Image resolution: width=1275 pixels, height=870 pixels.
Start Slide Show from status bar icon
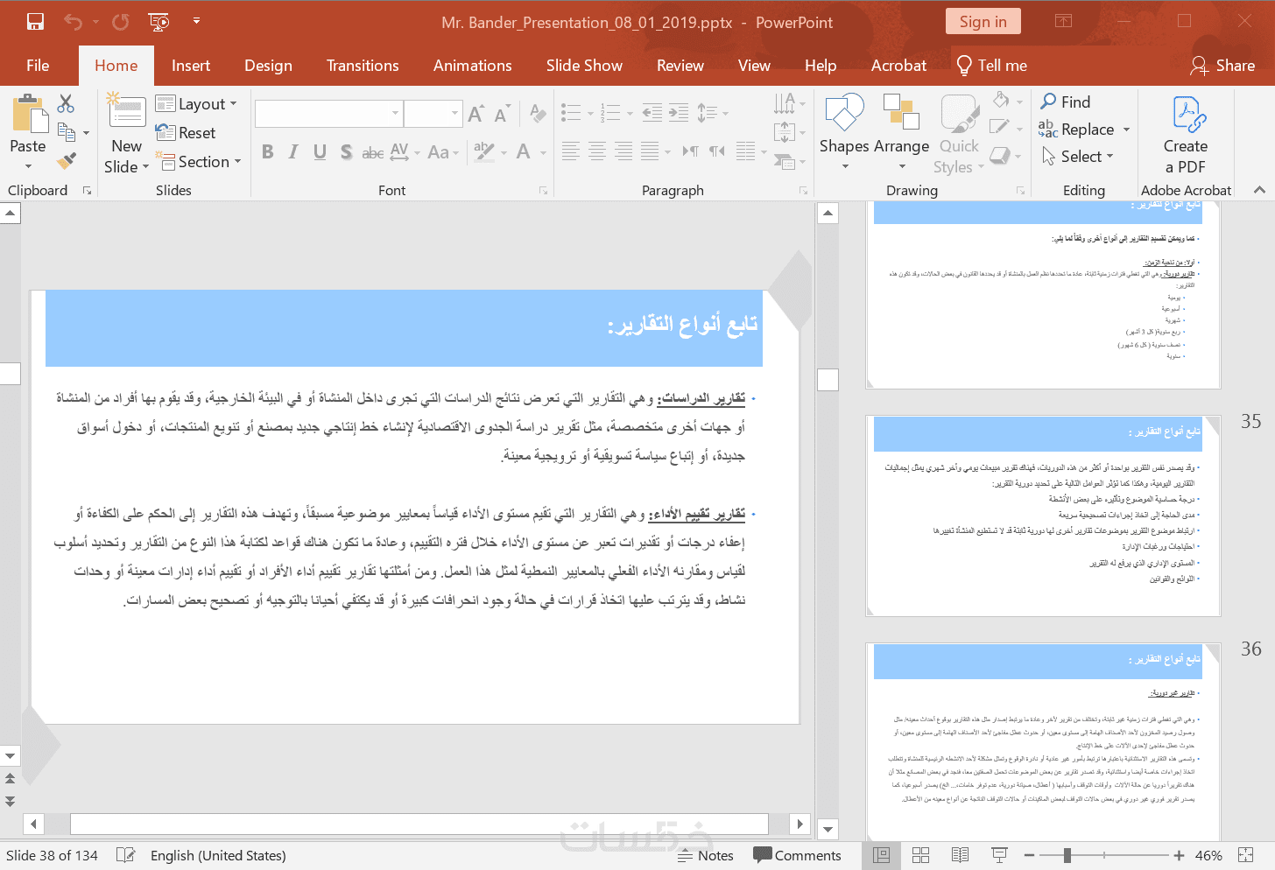(x=999, y=855)
